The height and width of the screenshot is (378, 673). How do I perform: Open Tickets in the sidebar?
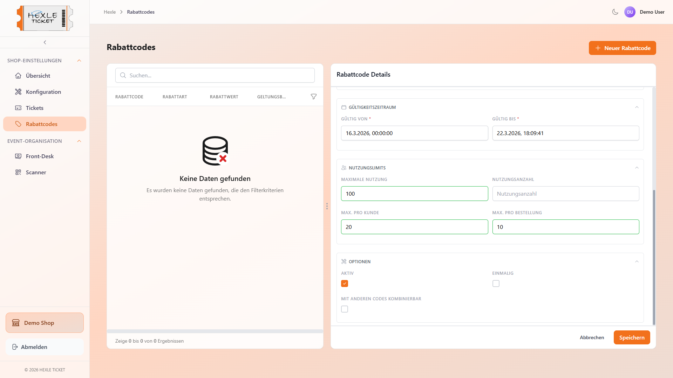click(34, 108)
